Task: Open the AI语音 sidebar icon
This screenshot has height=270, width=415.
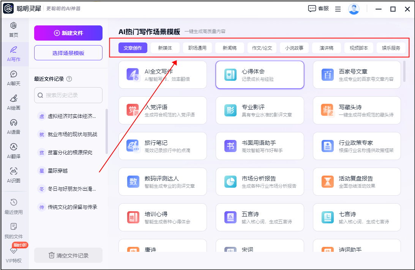Action: (14, 126)
